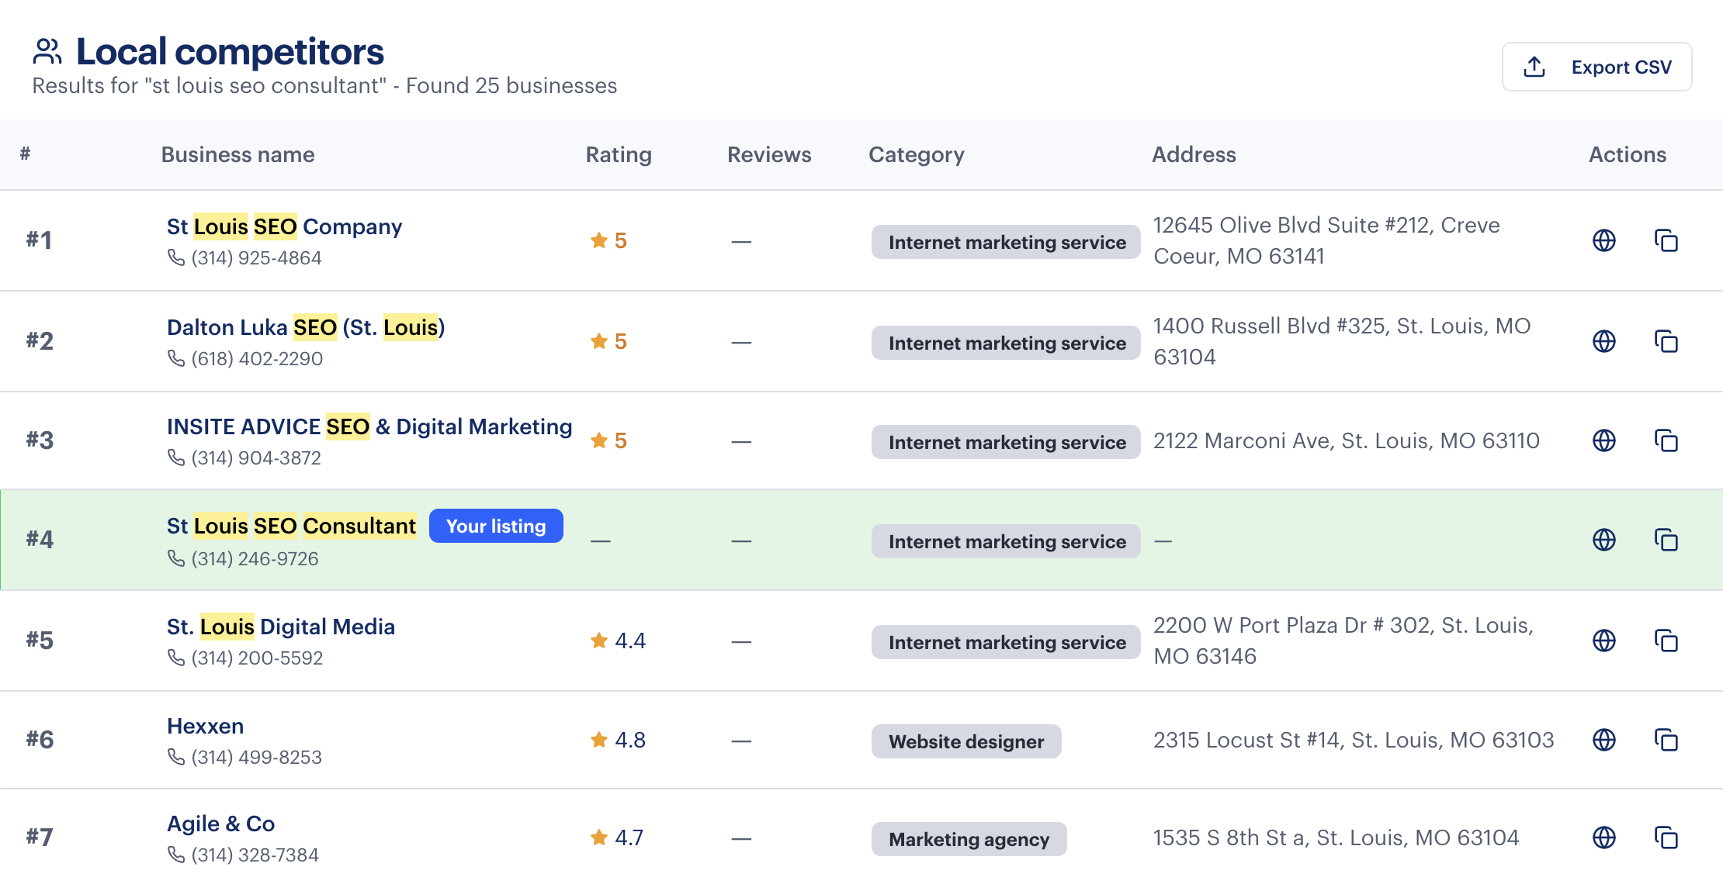The image size is (1723, 884).
Task: Sort the table by the Rating column
Action: [x=619, y=154]
